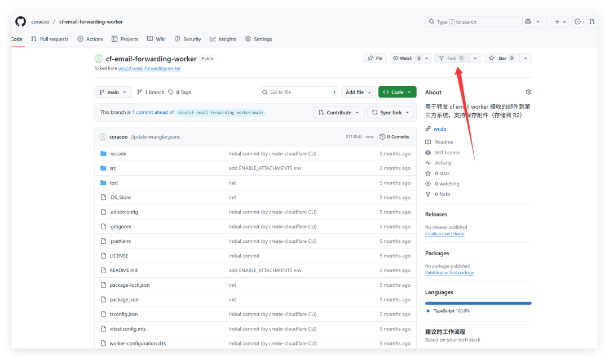Click the blue TypeScript language bar
The image size is (609, 360).
478,303
